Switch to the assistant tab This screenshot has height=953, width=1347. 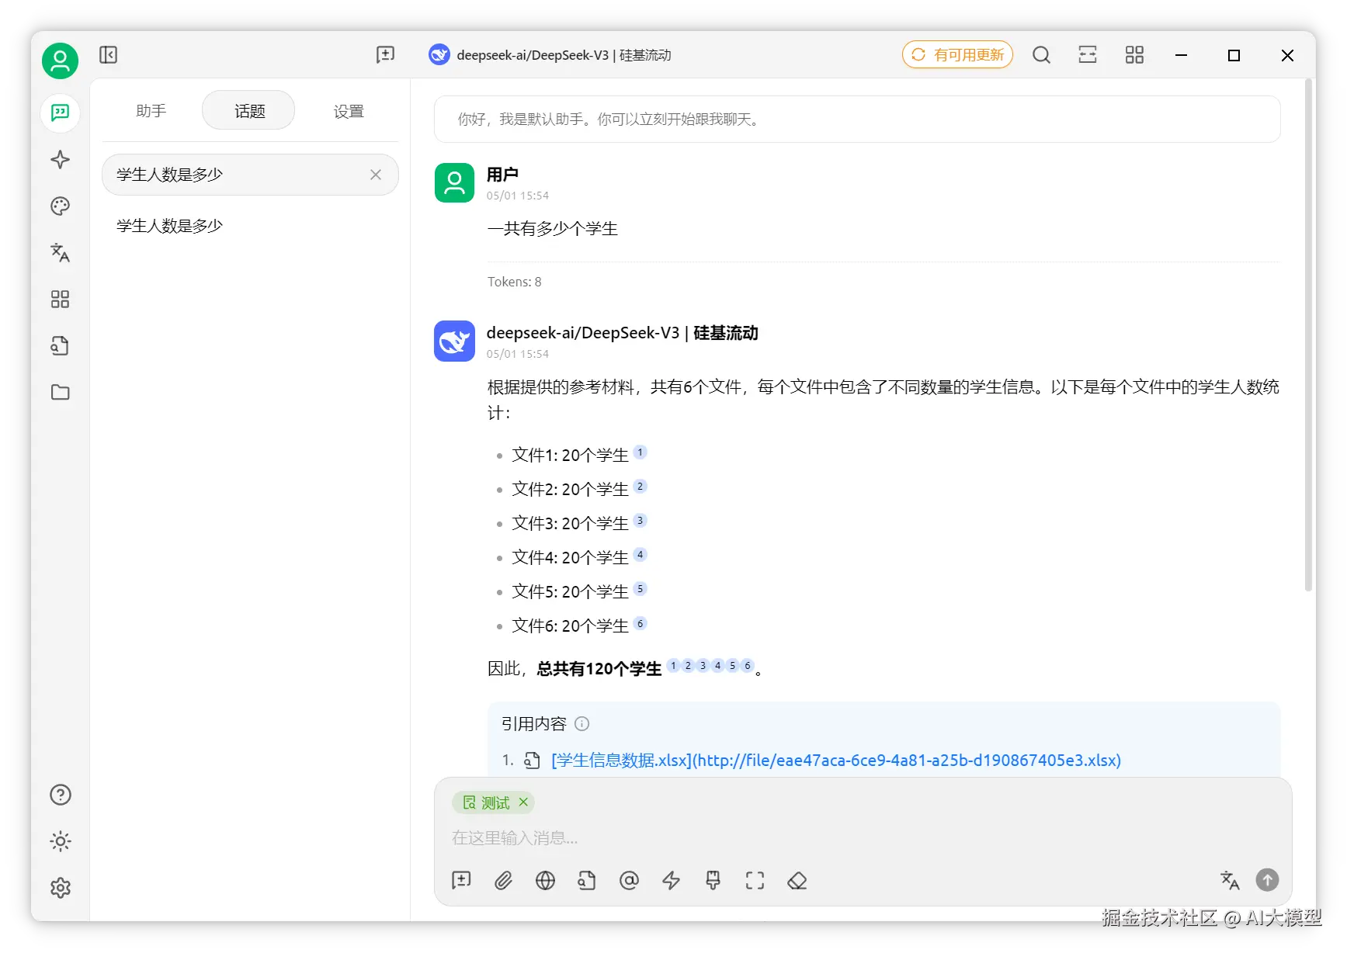(151, 111)
